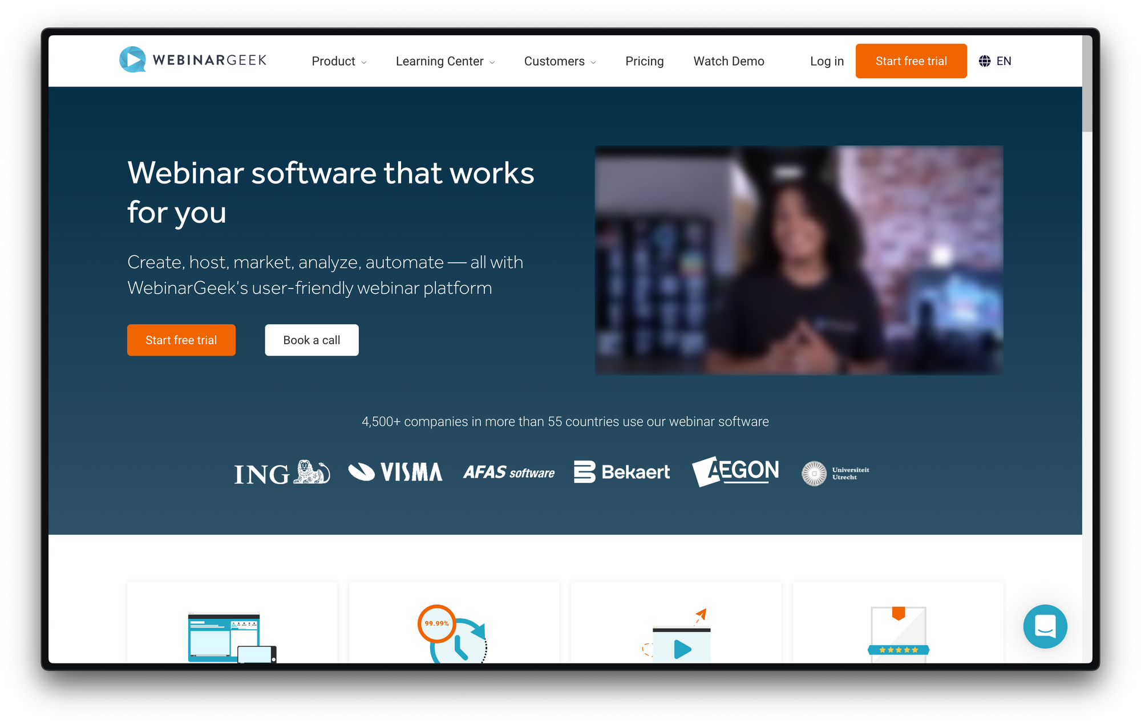Click the orange Start free trial CTA
1141x725 pixels.
(x=180, y=339)
